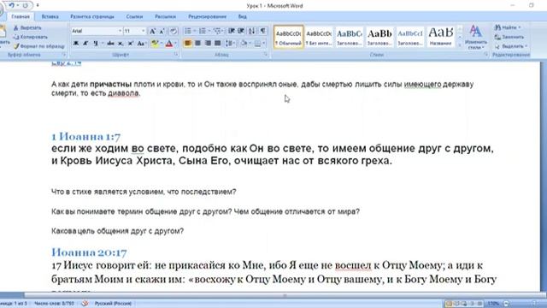Open the Clipboard pane launcher (Буфер обмена)
This screenshot has height=308, width=547.
(x=64, y=55)
